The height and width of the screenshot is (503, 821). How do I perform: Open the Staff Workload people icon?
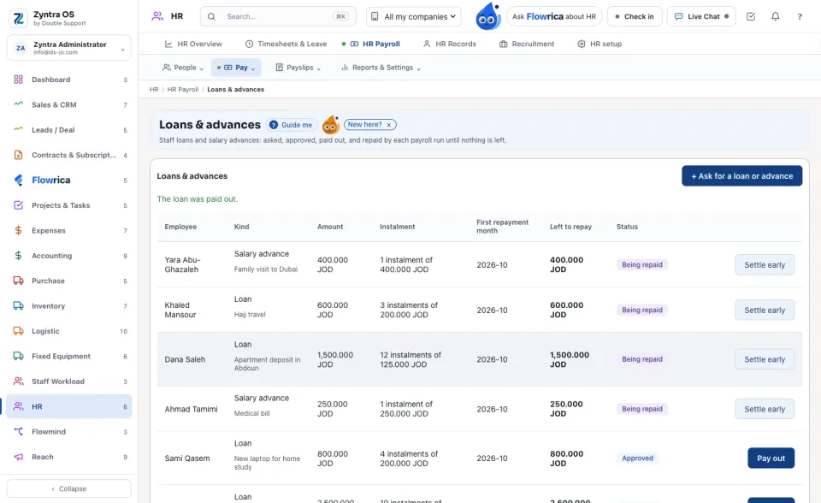pos(18,382)
